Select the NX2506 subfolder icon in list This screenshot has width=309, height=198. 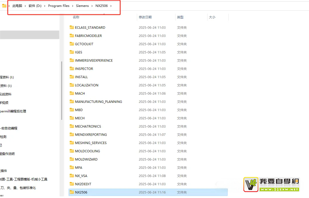[x=72, y=192]
